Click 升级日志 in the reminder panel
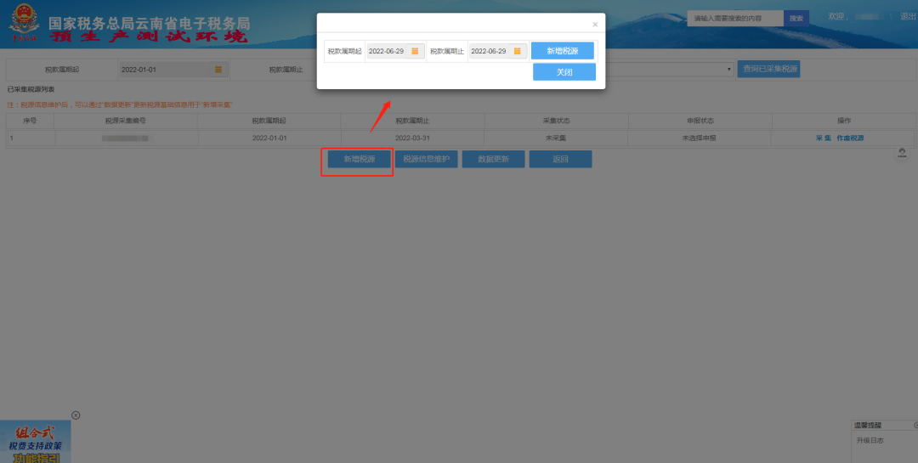This screenshot has width=918, height=463. click(870, 441)
